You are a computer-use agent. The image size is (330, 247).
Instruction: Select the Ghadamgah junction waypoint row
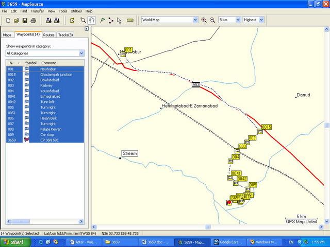pyautogui.click(x=45, y=75)
